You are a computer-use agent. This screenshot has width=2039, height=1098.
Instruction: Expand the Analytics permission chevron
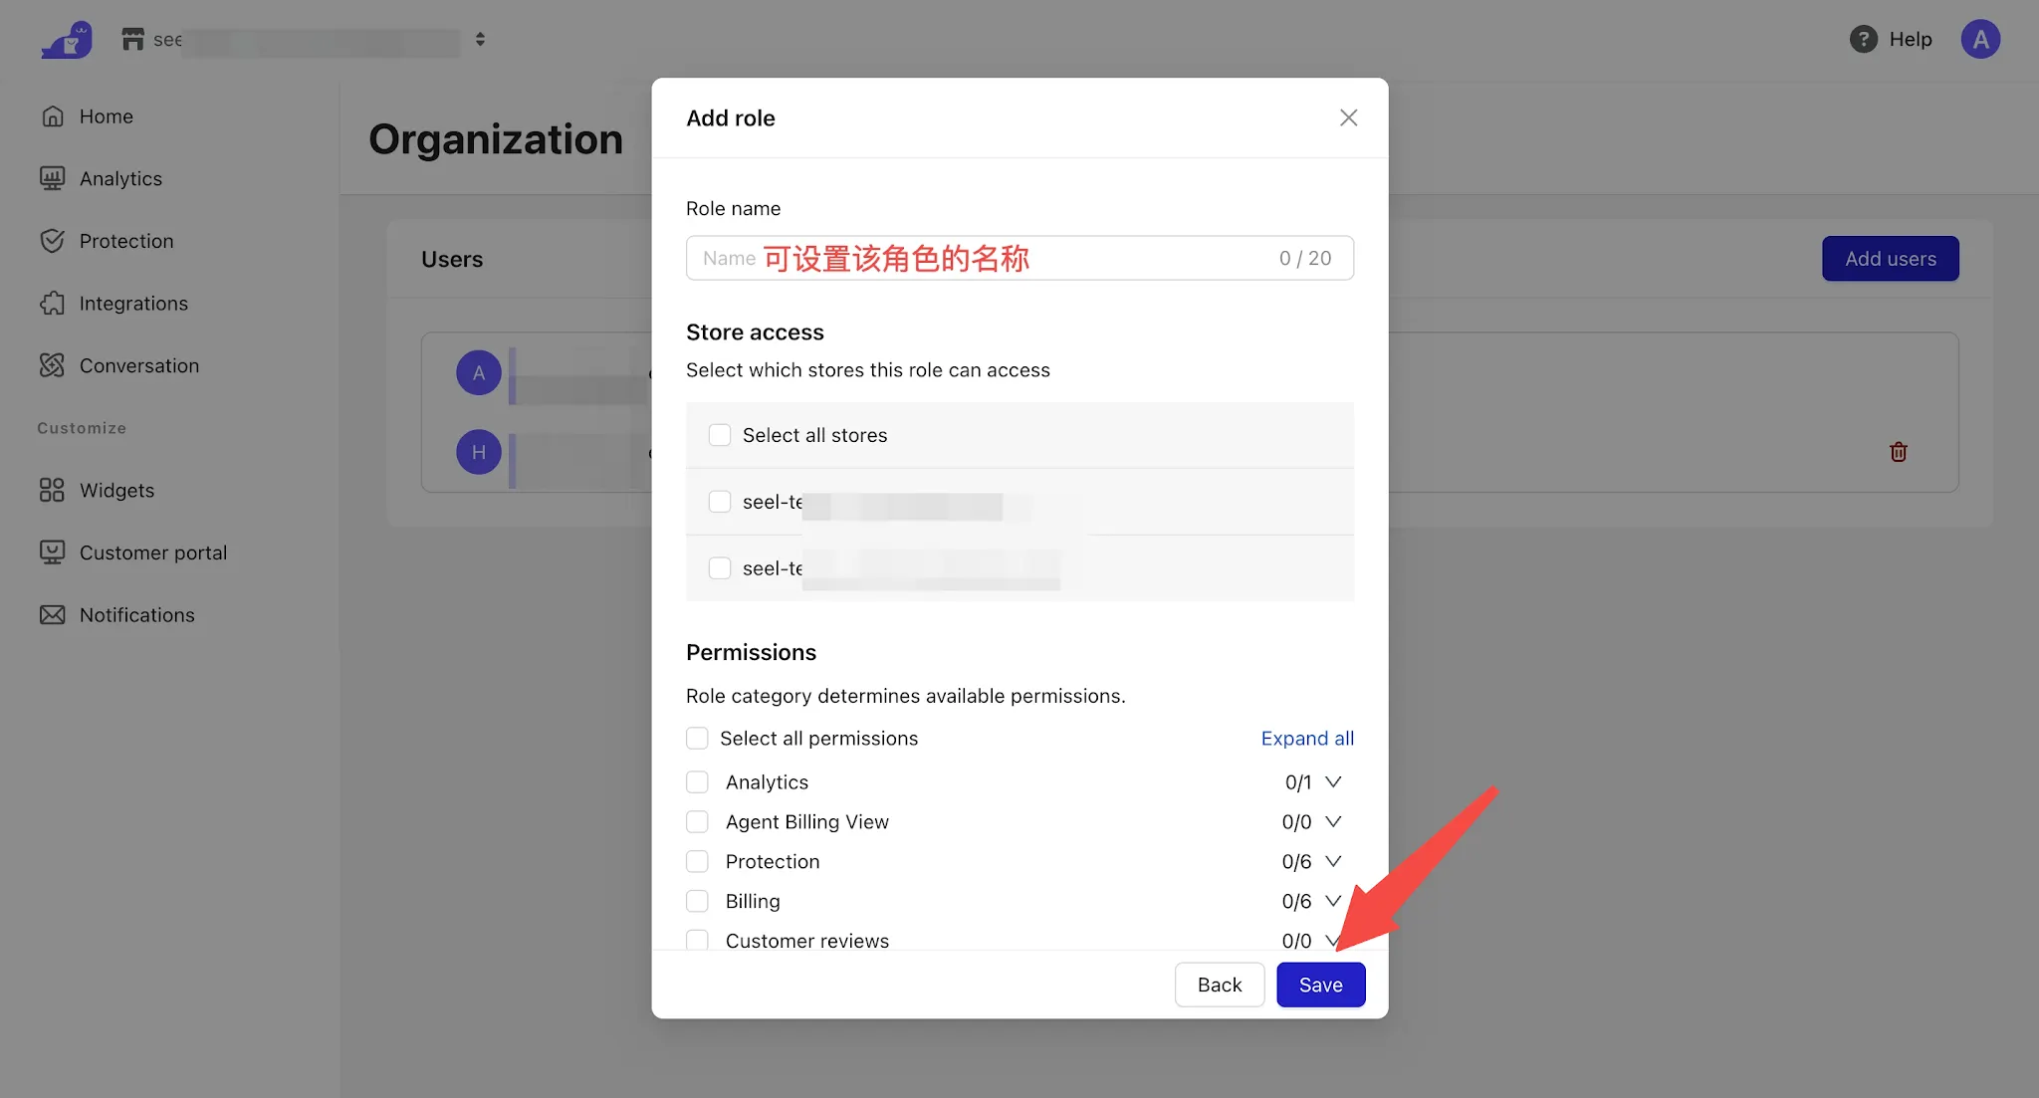(x=1333, y=781)
